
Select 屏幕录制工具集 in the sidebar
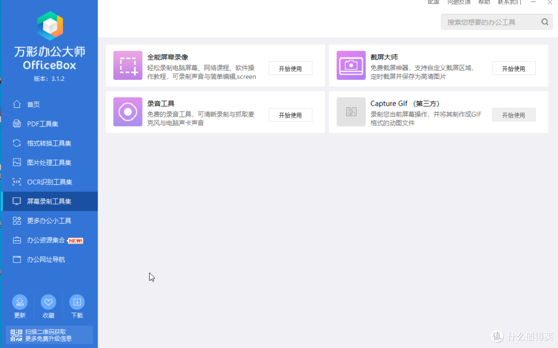coord(50,201)
